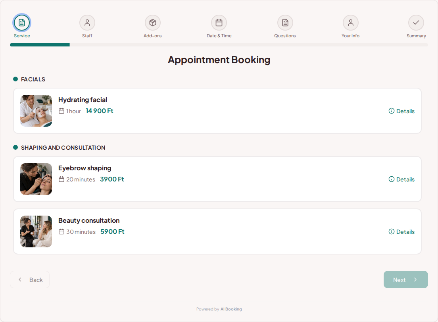438x322 pixels.
Task: Click the Questions step document icon
Action: click(285, 23)
